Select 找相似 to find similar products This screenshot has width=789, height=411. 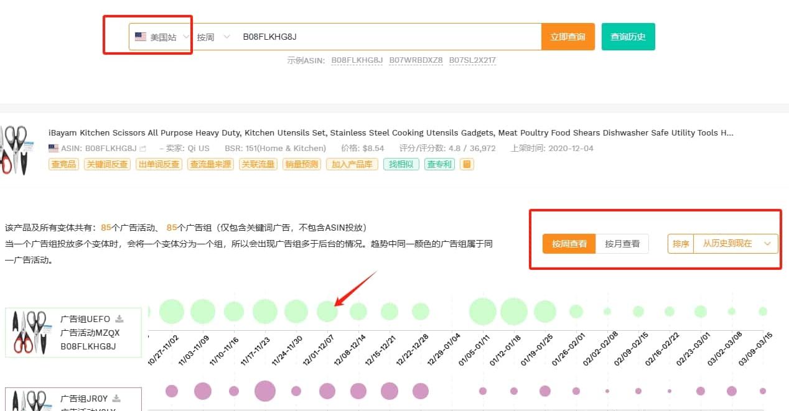[x=401, y=165]
